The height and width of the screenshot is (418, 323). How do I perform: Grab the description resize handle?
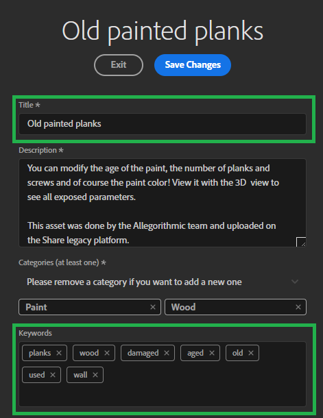301,241
